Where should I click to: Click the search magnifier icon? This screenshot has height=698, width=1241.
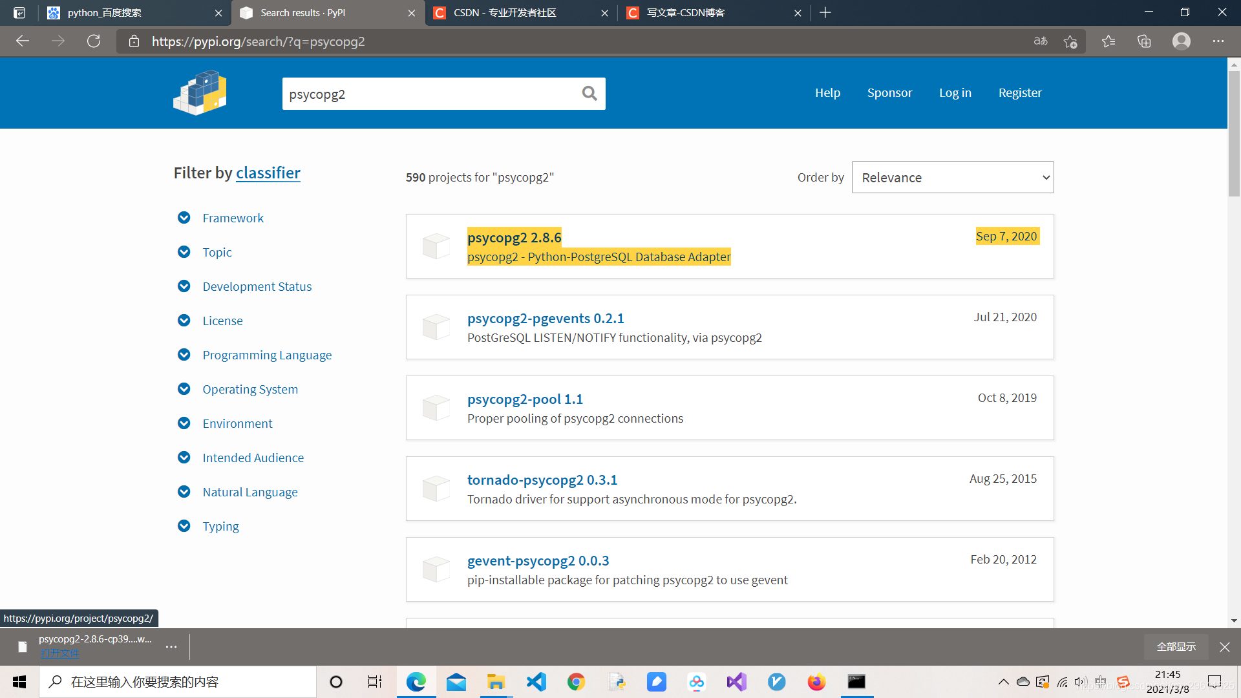[x=589, y=94]
